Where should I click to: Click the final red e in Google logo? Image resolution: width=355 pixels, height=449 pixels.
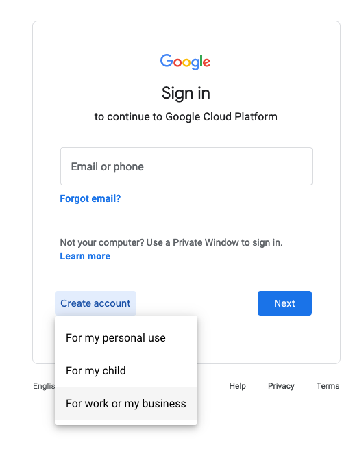pyautogui.click(x=206, y=62)
